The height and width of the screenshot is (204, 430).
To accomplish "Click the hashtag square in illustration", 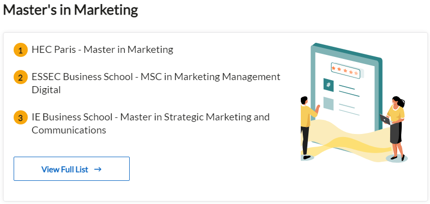I will pyautogui.click(x=329, y=85).
